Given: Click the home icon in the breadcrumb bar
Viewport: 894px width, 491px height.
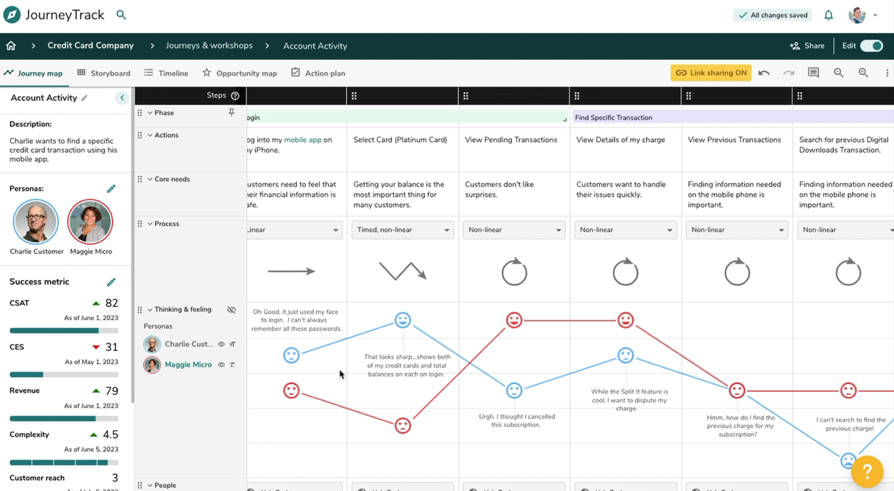Looking at the screenshot, I should coord(10,46).
